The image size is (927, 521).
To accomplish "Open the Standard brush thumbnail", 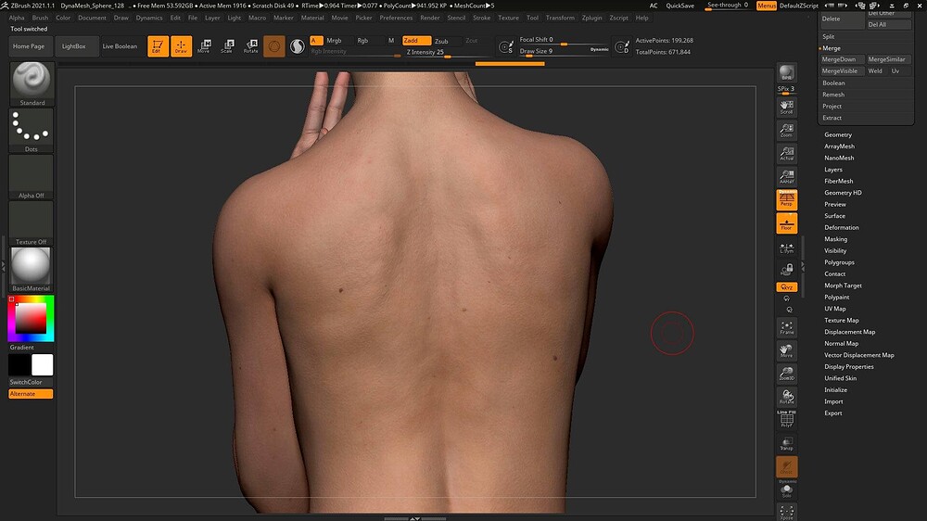I will pos(32,83).
